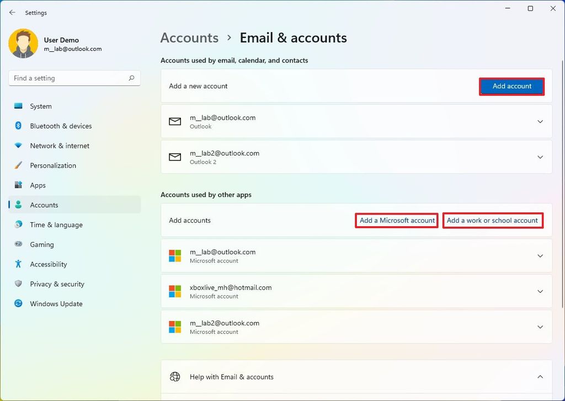Click the back arrow in Settings

coord(12,13)
